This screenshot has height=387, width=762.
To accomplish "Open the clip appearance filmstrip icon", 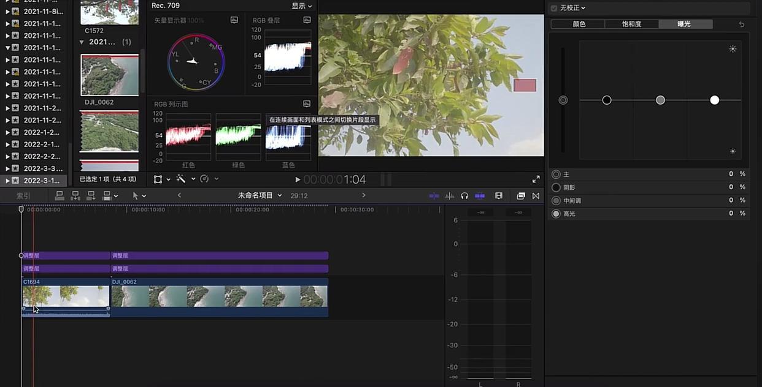I will (499, 196).
